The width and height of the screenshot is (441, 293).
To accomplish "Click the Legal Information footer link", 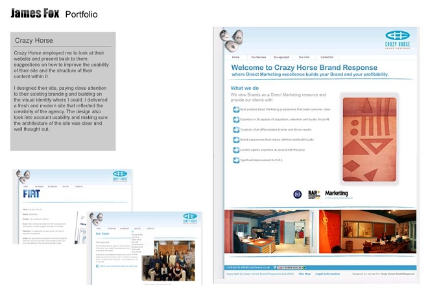I will [x=328, y=274].
